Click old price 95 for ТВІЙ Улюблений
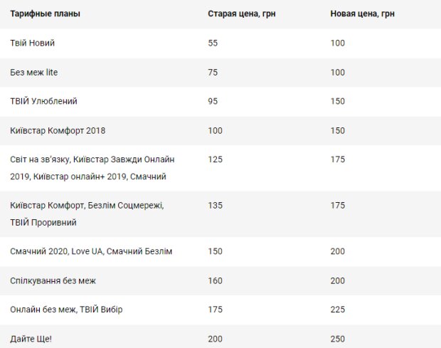This screenshot has width=441, height=348. point(213,101)
